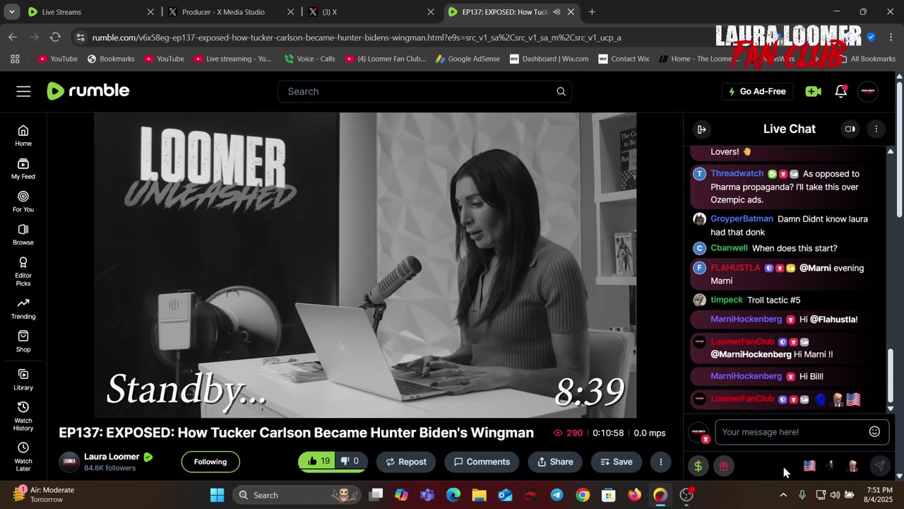Open Live Chat three-dot options menu
The image size is (904, 509).
tap(876, 129)
